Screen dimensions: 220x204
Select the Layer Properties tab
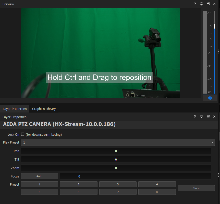(x=15, y=109)
